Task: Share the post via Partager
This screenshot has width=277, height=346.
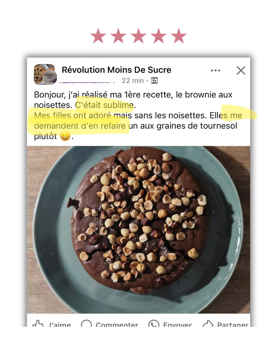Action: (233, 324)
